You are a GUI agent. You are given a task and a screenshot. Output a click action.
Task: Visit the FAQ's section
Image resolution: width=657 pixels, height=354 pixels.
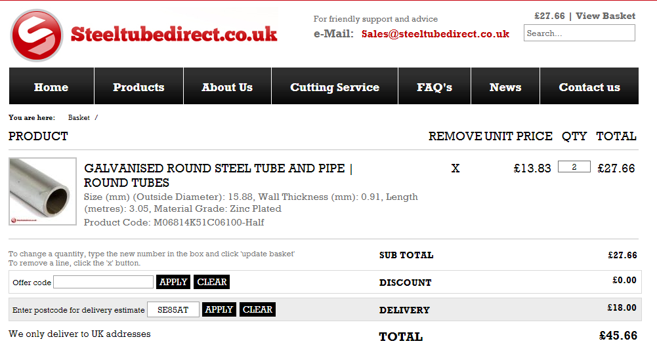point(434,87)
